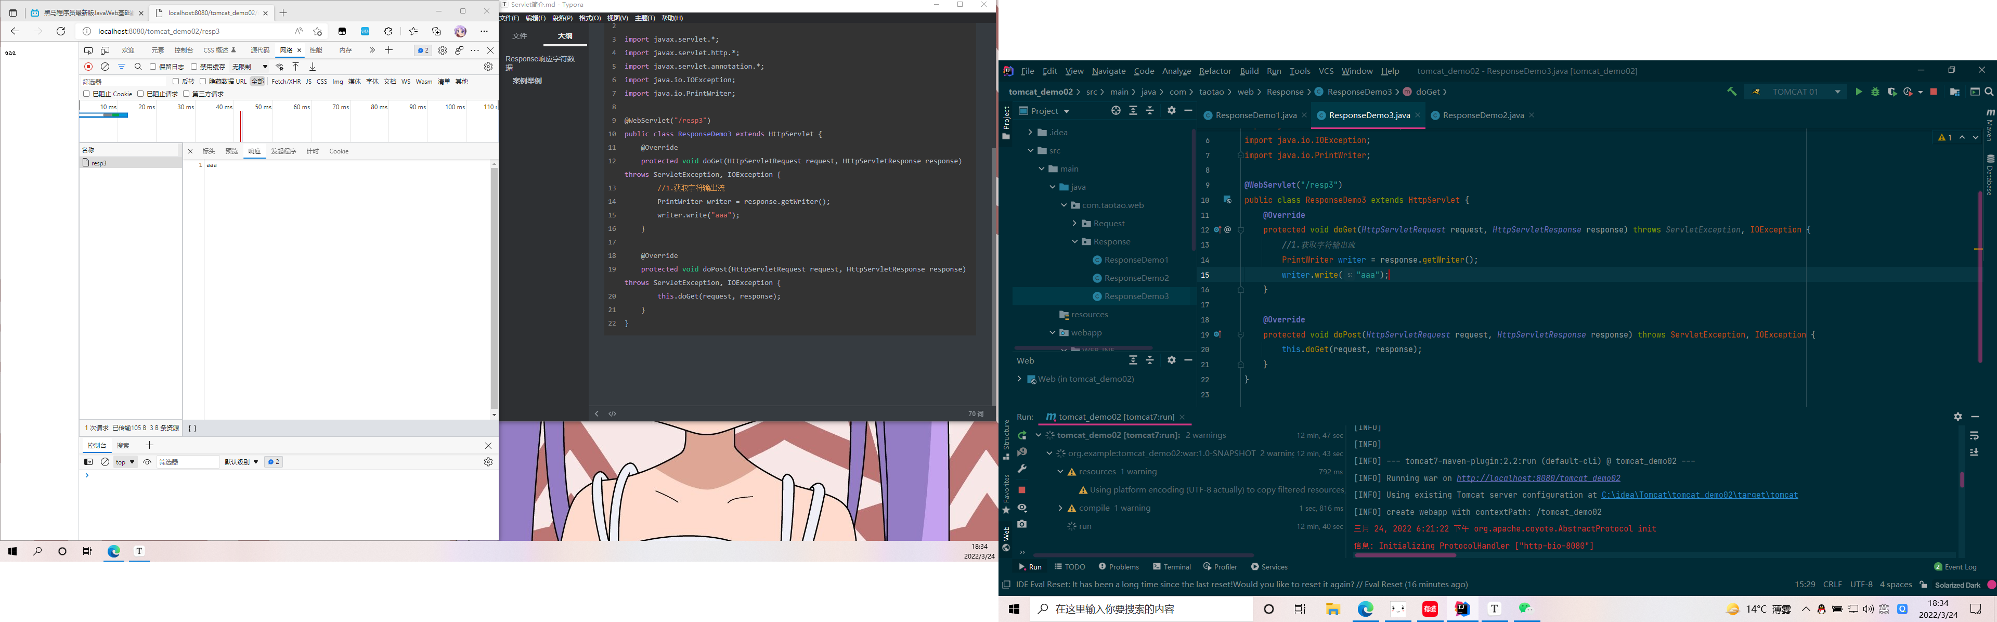The image size is (1997, 622).
Task: Select the Fetch/XHR request filter
Action: [286, 81]
